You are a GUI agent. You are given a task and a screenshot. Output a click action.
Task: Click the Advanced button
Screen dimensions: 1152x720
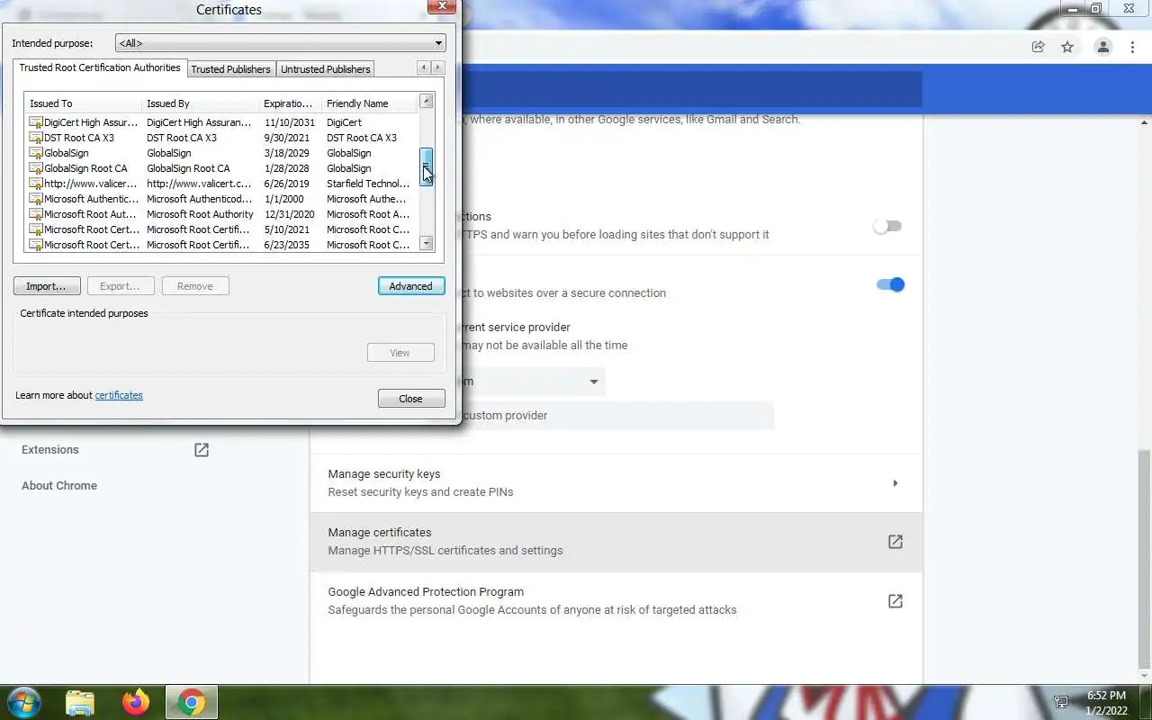(x=411, y=286)
